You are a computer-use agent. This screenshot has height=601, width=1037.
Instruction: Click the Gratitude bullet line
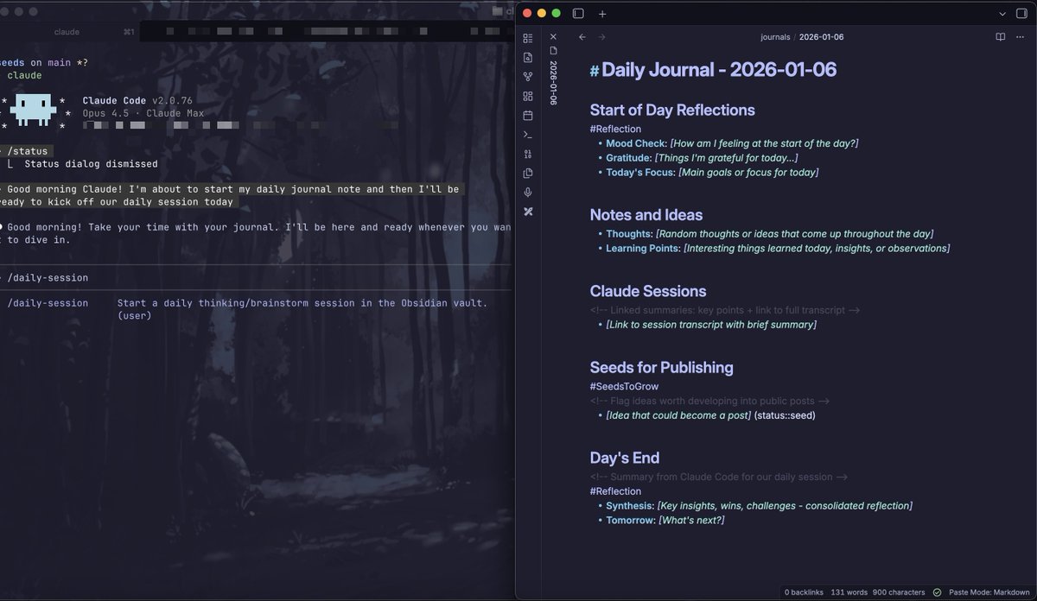pyautogui.click(x=702, y=158)
